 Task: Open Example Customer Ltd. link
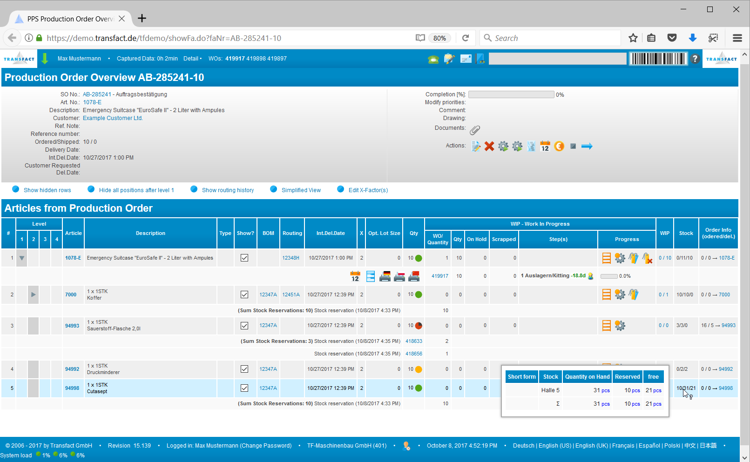click(x=113, y=118)
